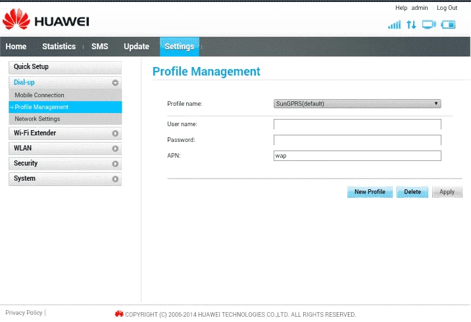
Task: Click the small Huawei logo in footer
Action: coord(119,314)
